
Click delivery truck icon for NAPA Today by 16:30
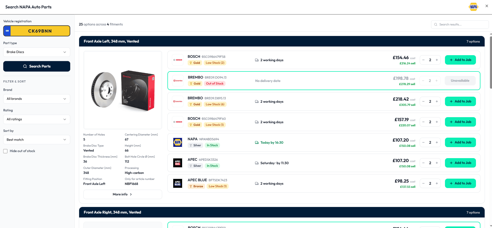257,143
